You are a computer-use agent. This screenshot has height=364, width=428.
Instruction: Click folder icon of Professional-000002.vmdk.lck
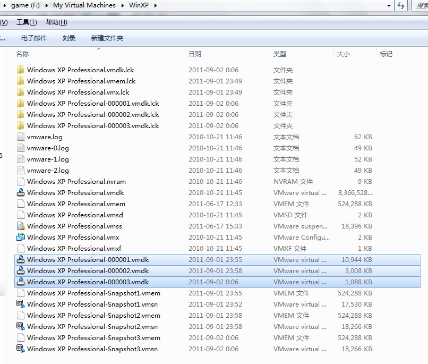click(21, 114)
